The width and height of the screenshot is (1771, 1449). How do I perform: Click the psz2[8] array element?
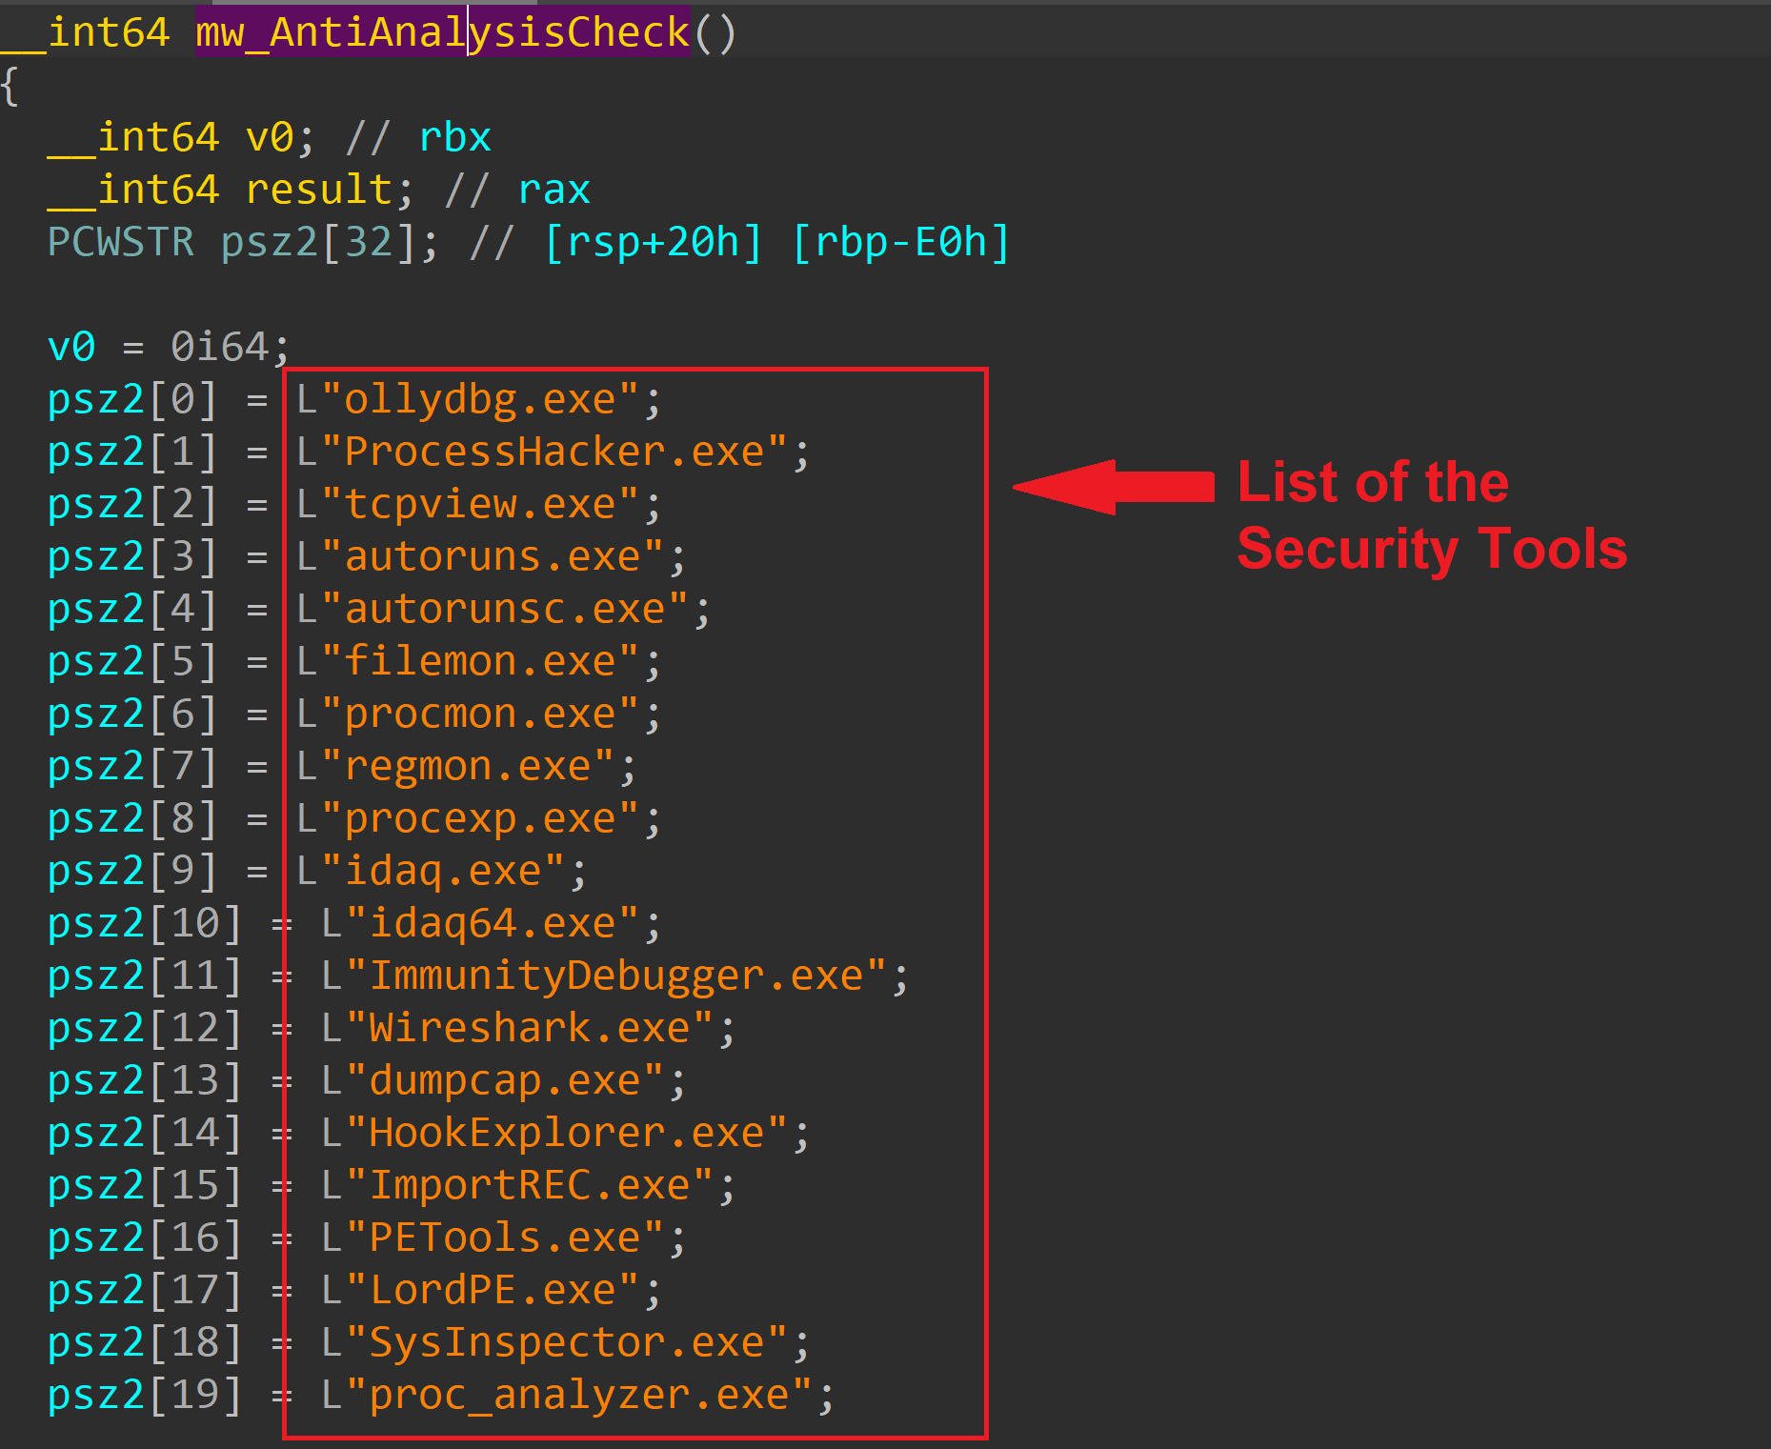133,818
